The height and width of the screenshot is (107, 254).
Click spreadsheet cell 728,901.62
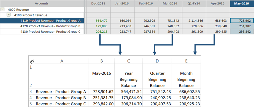(x=102, y=92)
